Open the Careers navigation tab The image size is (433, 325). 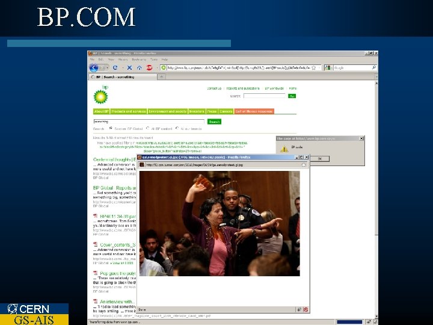(x=226, y=111)
